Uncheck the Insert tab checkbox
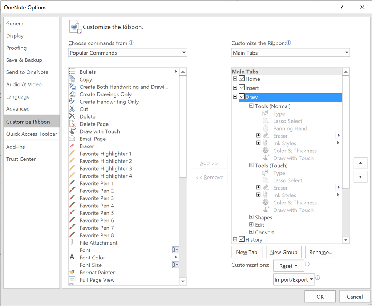Image resolution: width=372 pixels, height=306 pixels. point(242,87)
